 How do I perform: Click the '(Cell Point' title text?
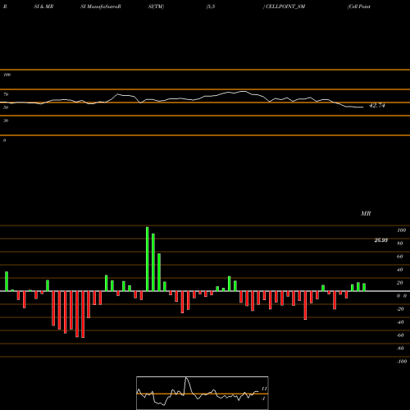359,7
